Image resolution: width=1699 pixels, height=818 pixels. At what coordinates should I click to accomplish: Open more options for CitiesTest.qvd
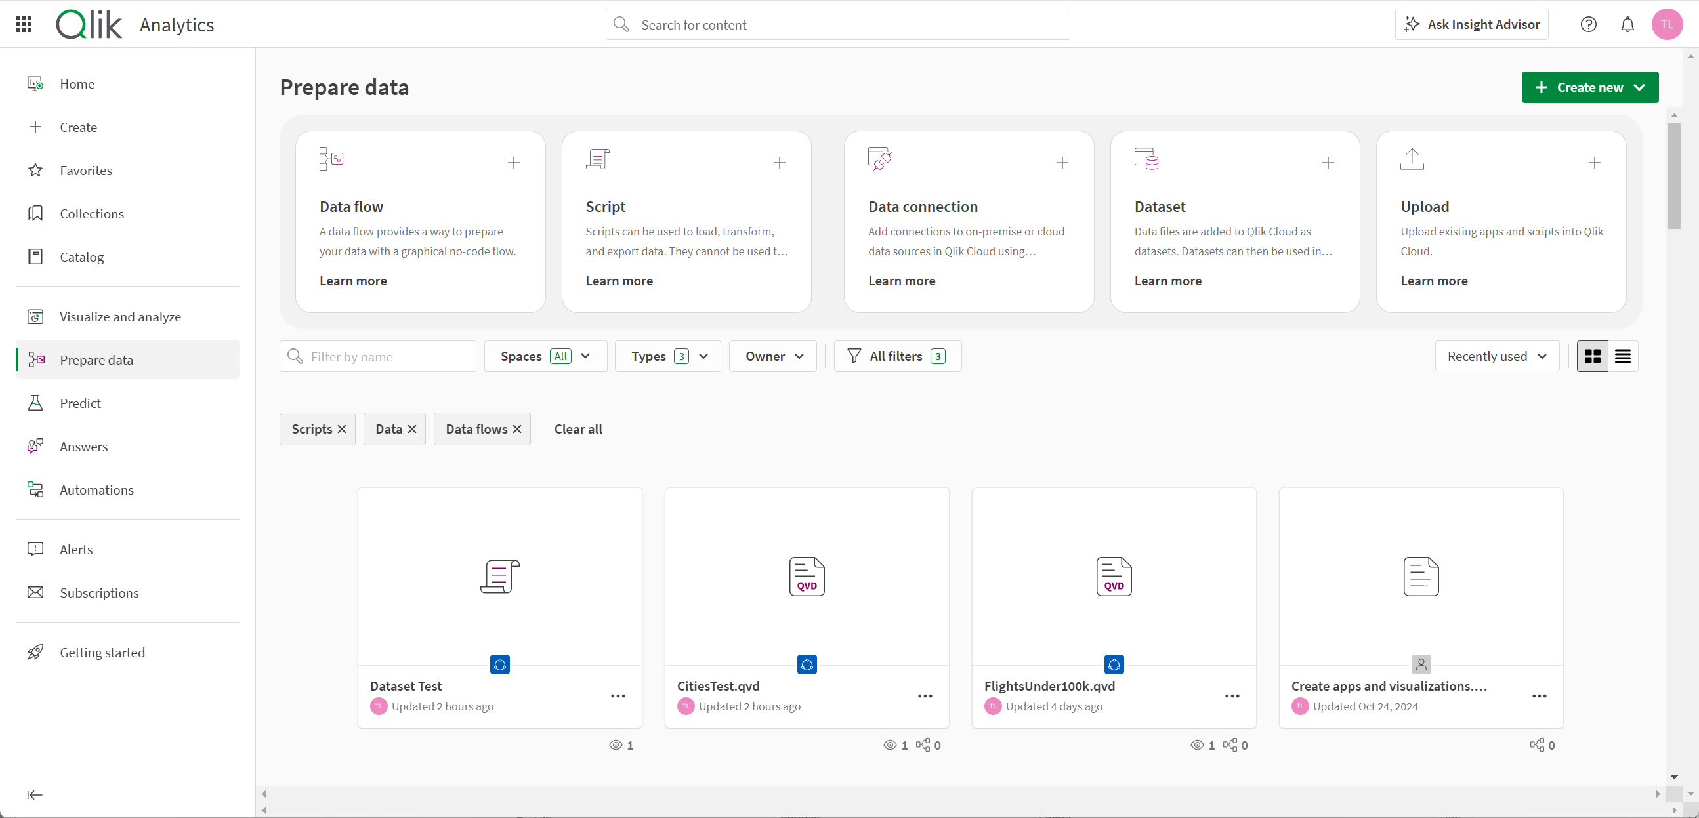coord(925,696)
